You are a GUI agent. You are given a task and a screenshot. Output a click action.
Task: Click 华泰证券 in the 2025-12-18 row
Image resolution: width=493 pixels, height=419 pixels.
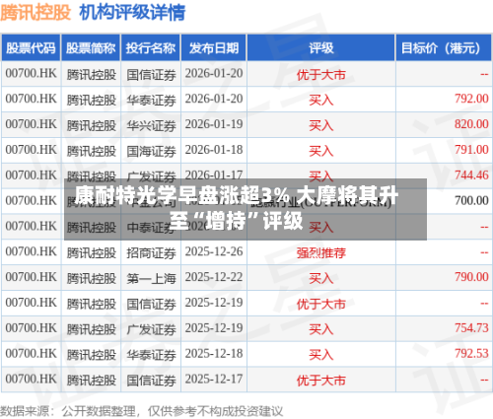(x=151, y=355)
